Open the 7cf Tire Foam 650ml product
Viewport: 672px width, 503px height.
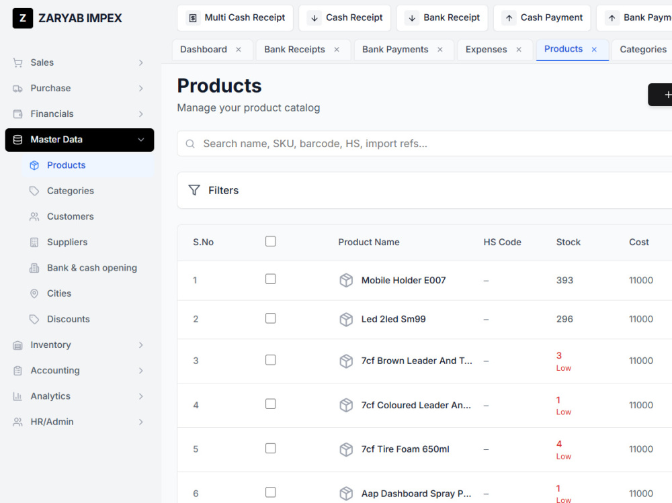405,449
